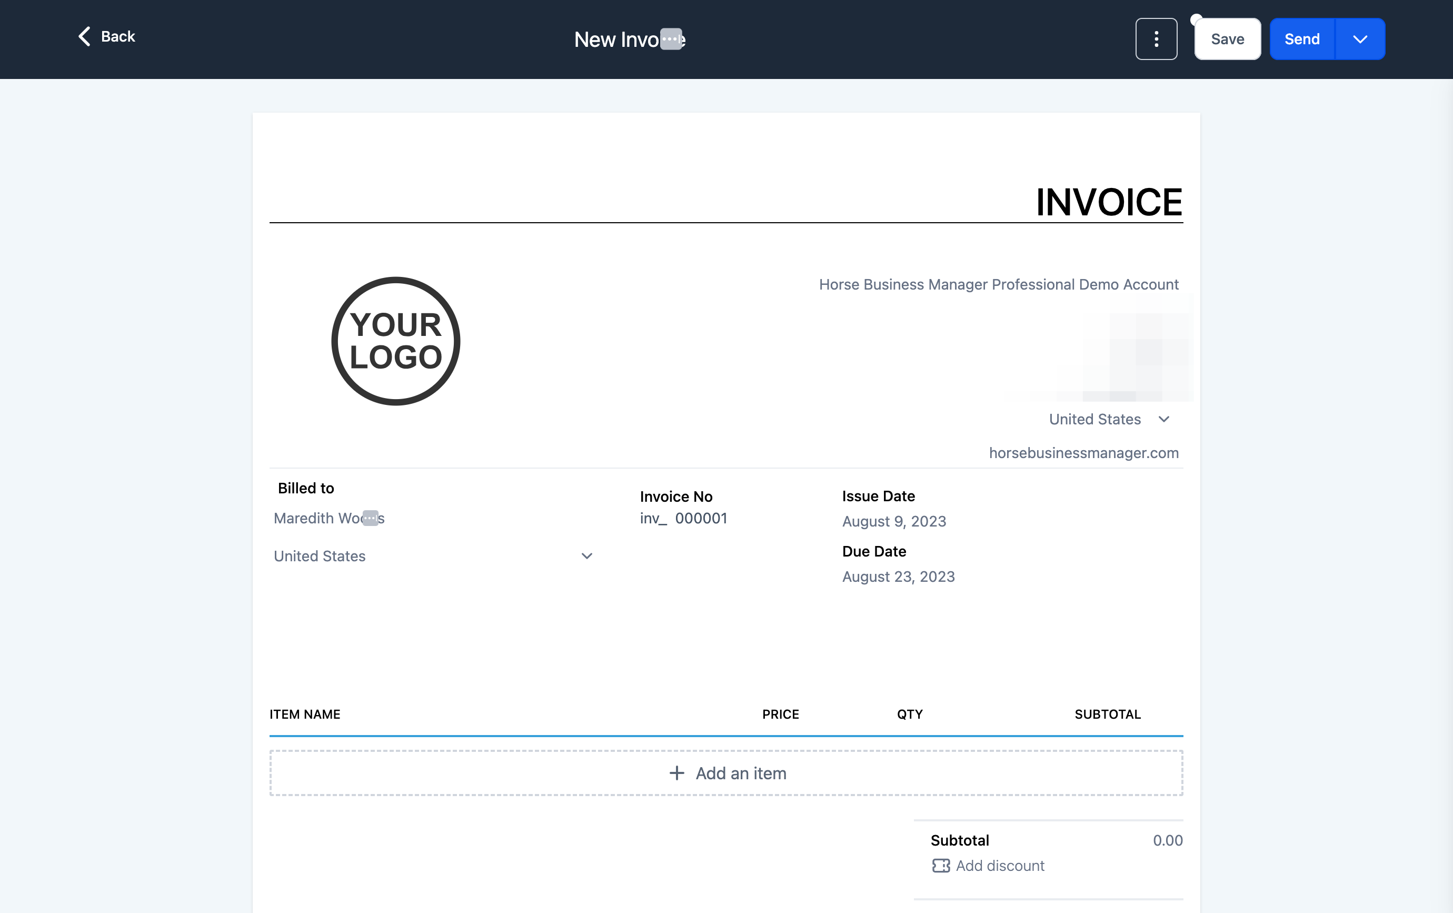Click the Invoice No label
The height and width of the screenshot is (913, 1453).
676,497
